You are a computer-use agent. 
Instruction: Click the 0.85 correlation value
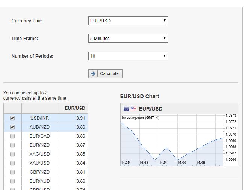pyautogui.click(x=81, y=154)
